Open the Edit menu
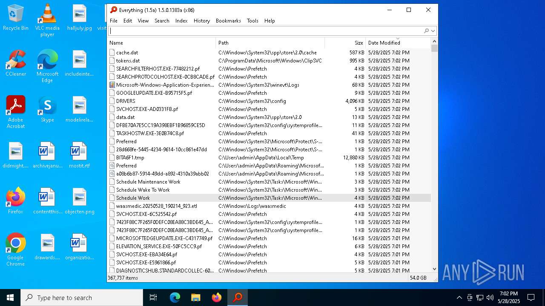Image resolution: width=545 pixels, height=306 pixels. click(128, 20)
